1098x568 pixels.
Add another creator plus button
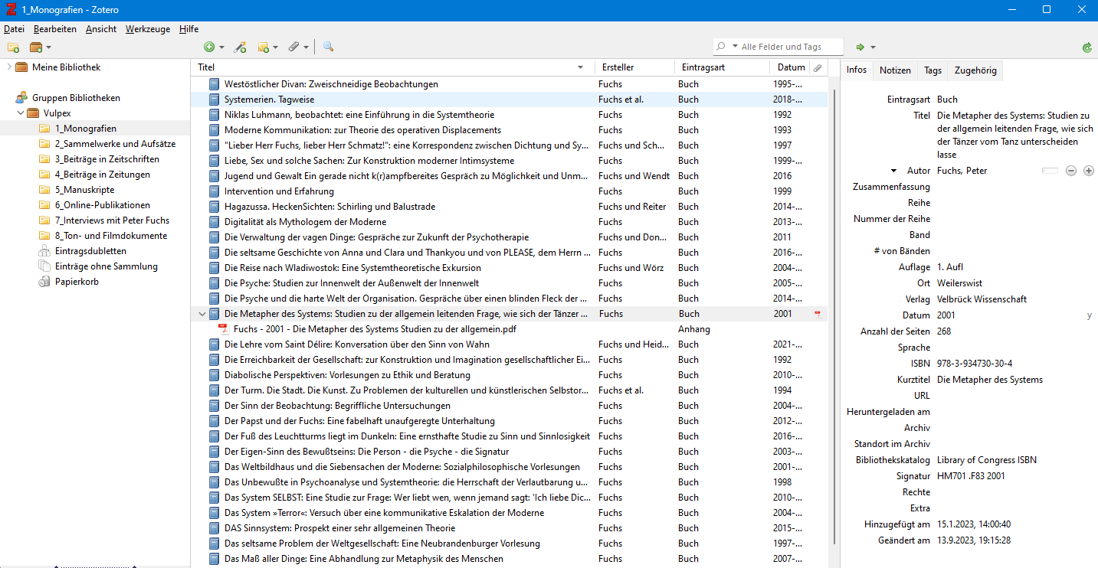click(1088, 171)
